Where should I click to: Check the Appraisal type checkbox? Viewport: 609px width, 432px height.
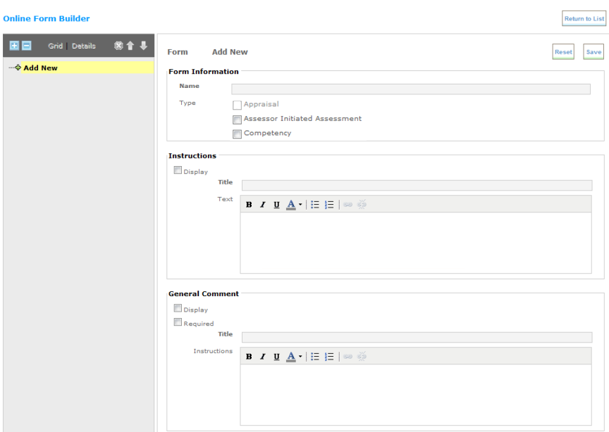(237, 105)
